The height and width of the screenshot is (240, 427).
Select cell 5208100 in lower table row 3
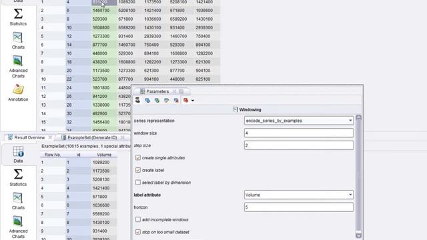[104, 179]
